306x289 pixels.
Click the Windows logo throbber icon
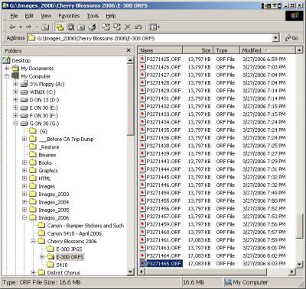(x=294, y=16)
